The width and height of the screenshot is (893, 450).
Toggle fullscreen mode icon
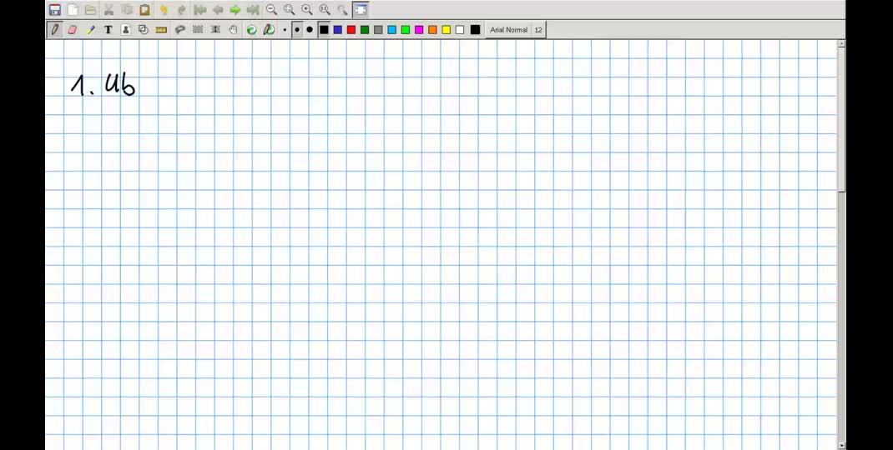(361, 10)
